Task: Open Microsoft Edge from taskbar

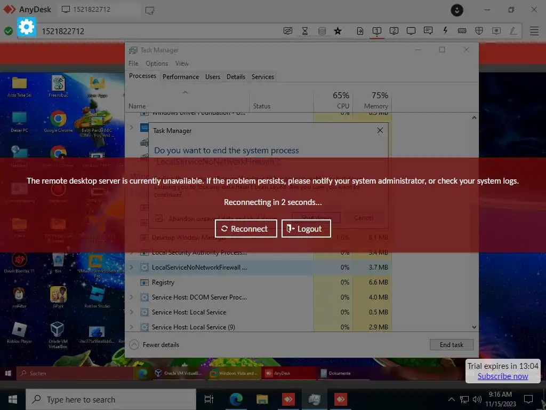Action: pos(236,399)
